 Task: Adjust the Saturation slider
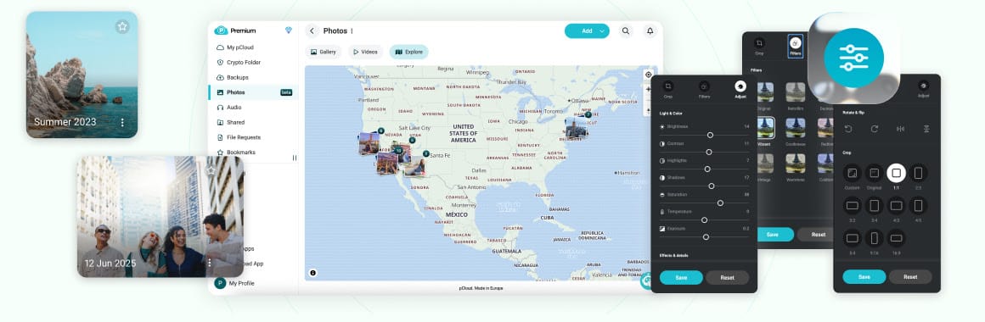(721, 203)
